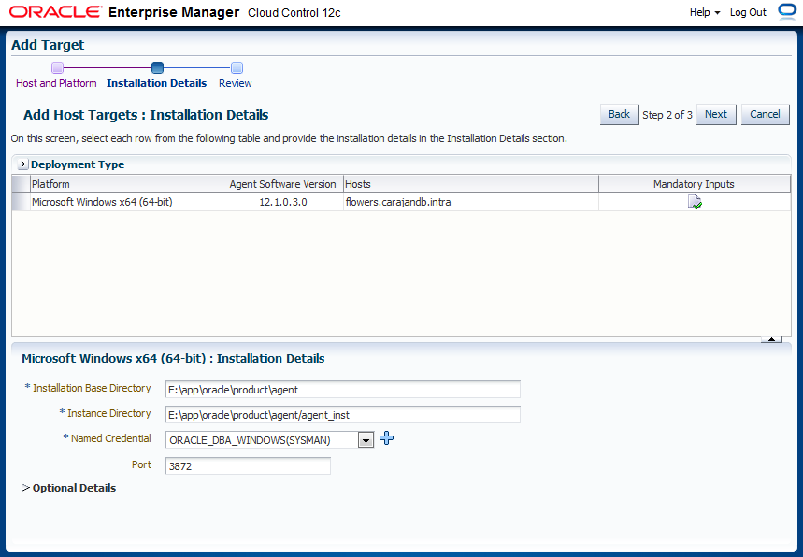
Task: Select the Installation Details step label
Action: tap(157, 83)
